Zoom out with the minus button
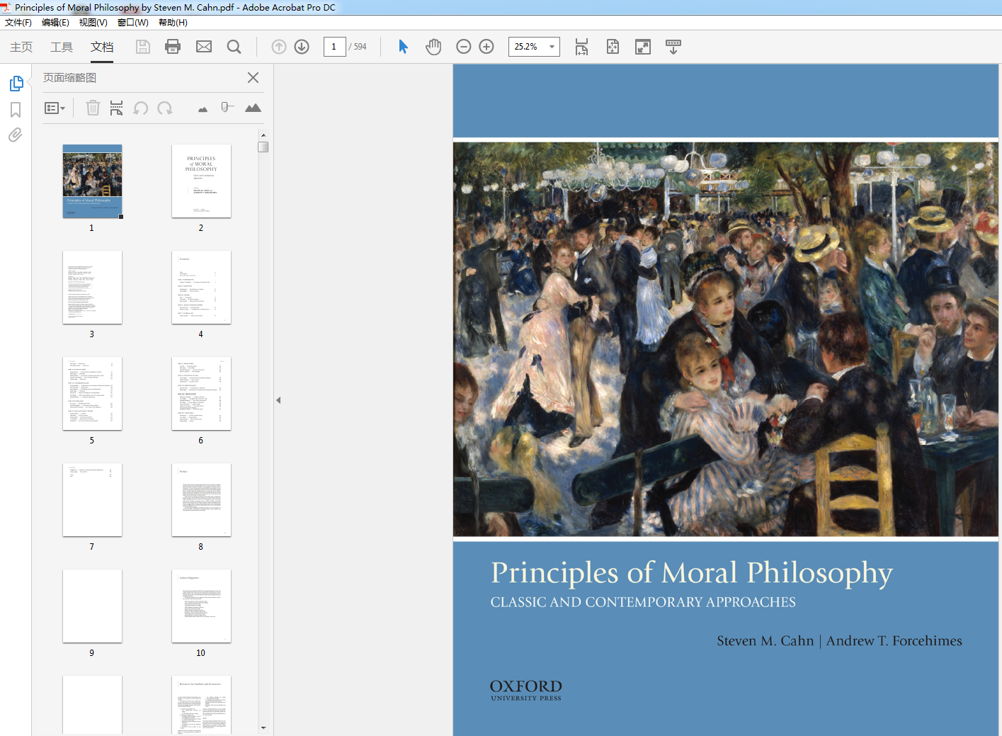The image size is (1002, 736). [x=464, y=47]
